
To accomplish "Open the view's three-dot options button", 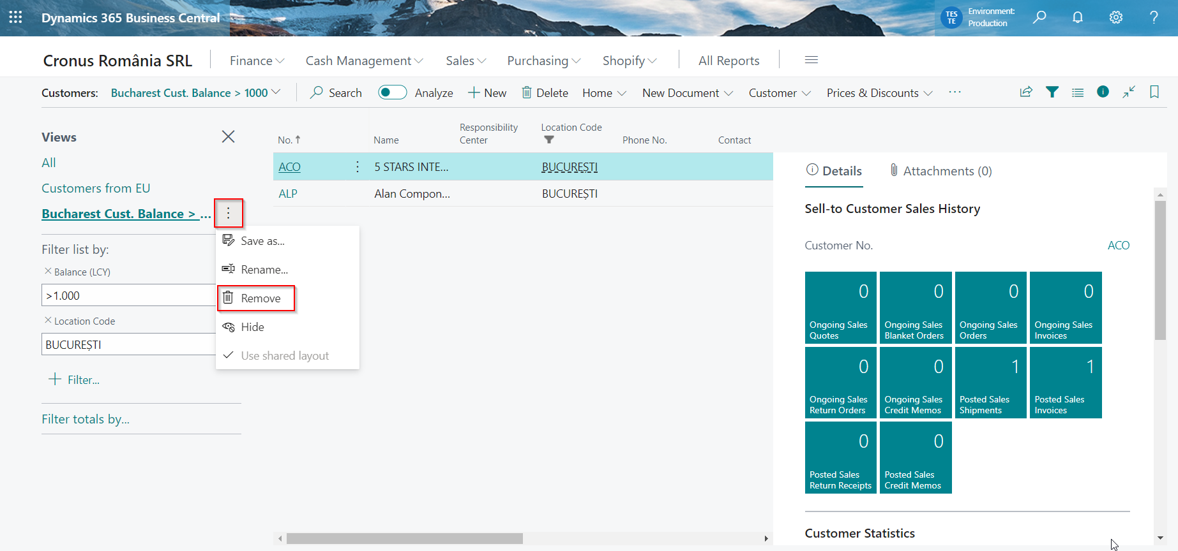I will (x=229, y=213).
